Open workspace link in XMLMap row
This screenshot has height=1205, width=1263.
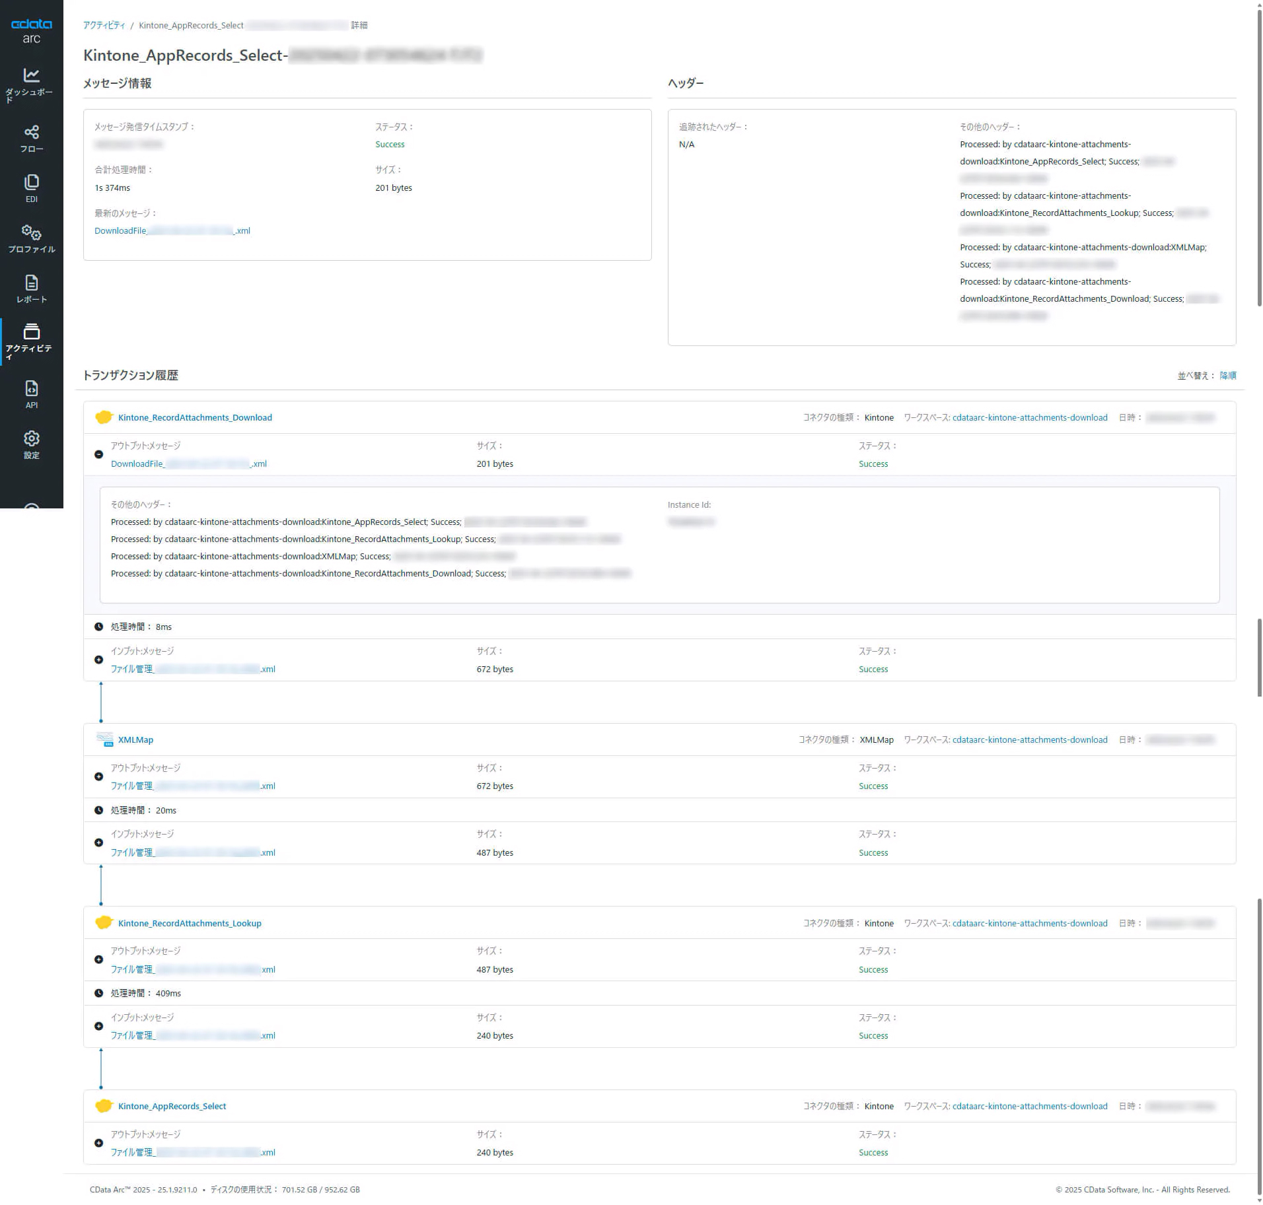click(x=1030, y=740)
